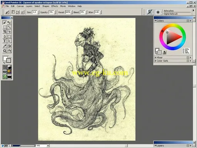Image resolution: width=197 pixels, height=148 pixels.
Task: Select the Shape Selection arrow tool
Action: (9, 41)
